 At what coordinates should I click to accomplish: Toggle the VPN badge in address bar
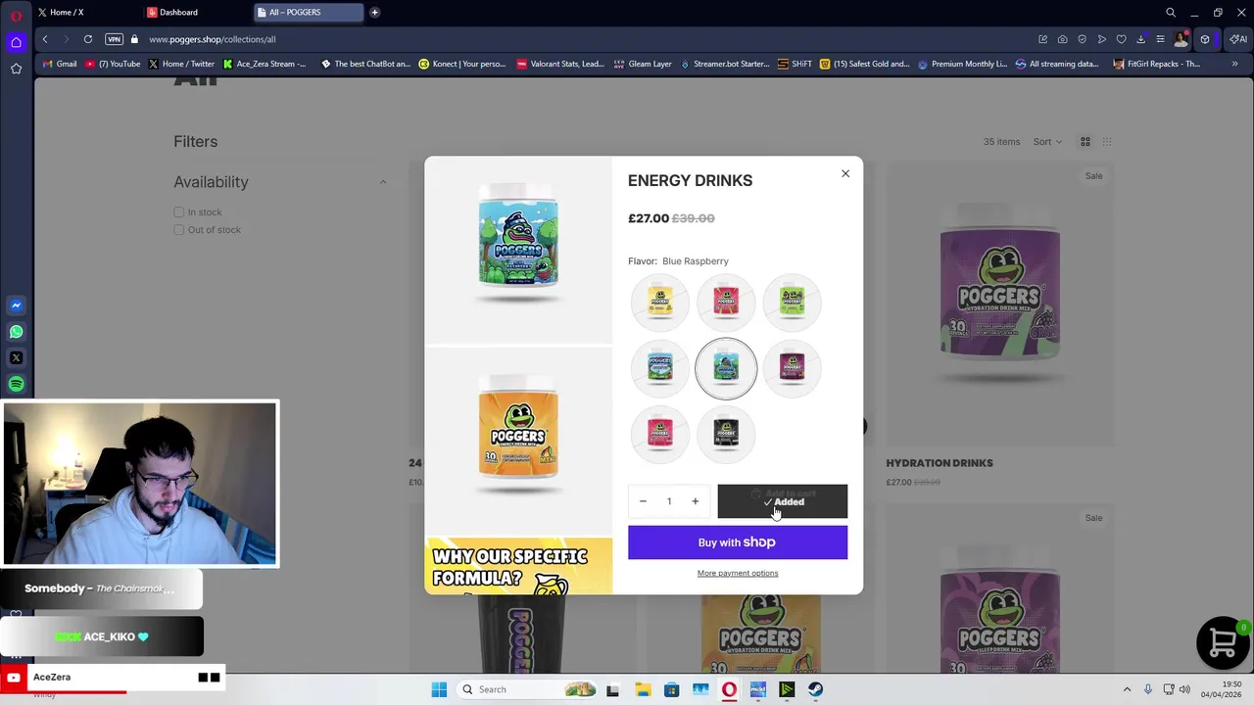click(x=114, y=39)
